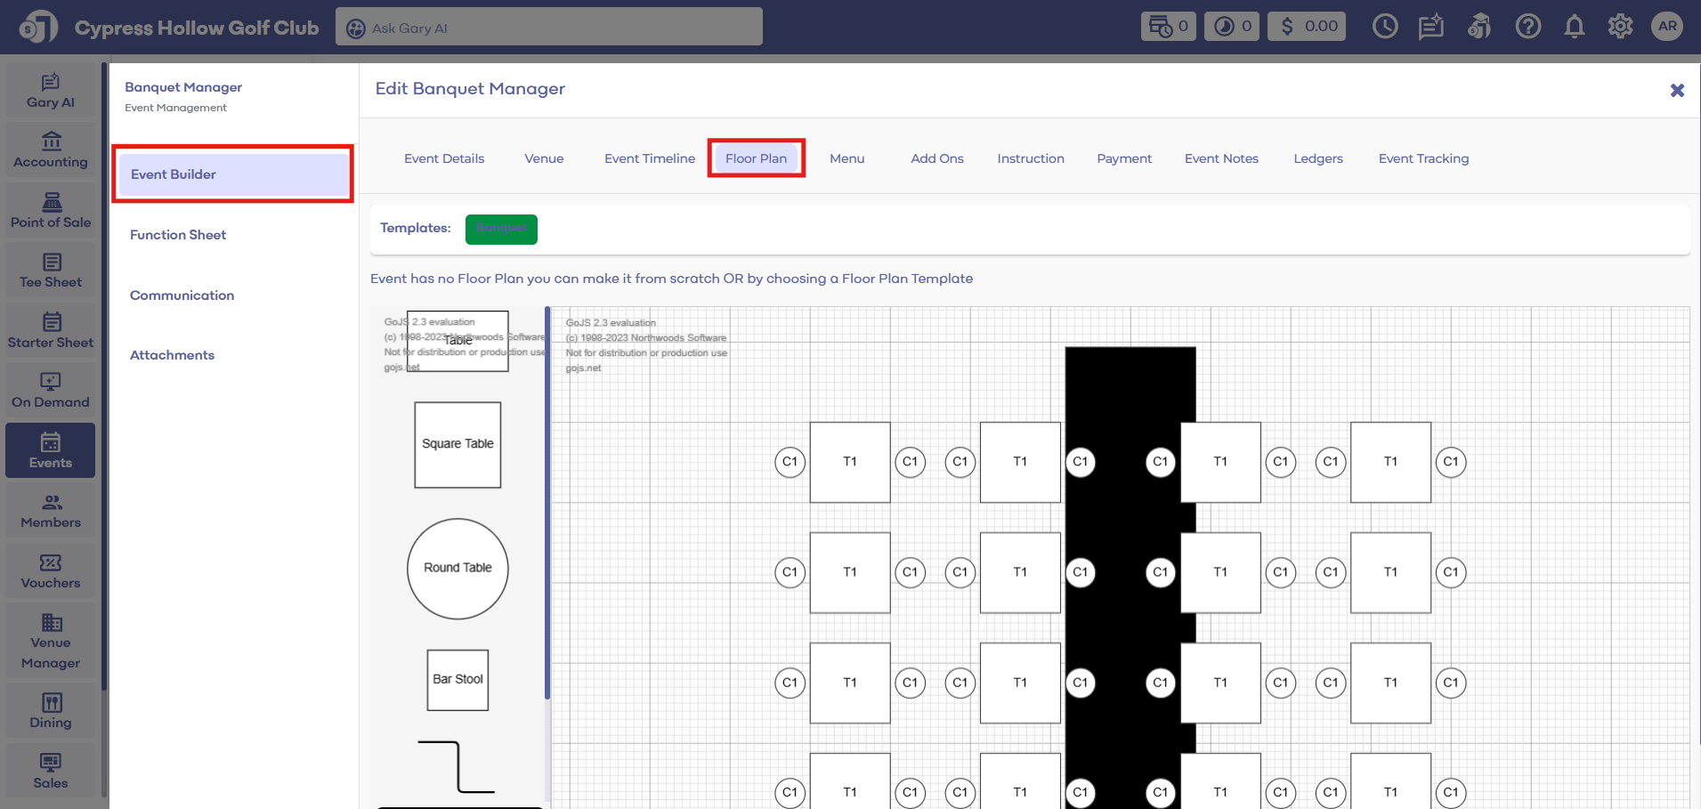
Task: Open the Members sidebar section
Action: pos(51,512)
